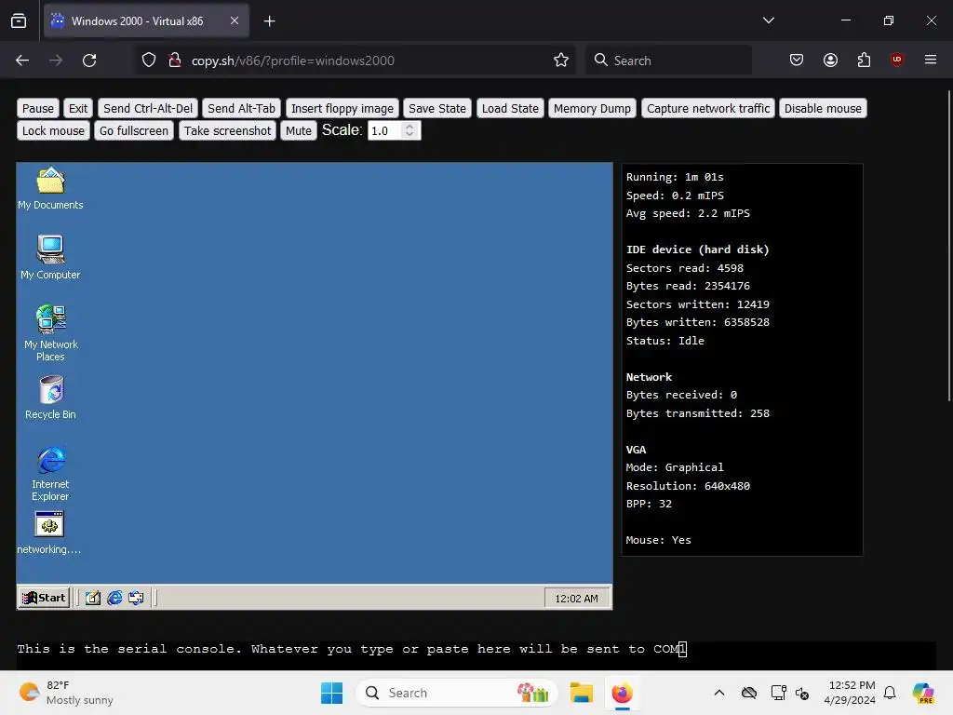
Task: Select the My Computer desktop icon
Action: [50, 257]
